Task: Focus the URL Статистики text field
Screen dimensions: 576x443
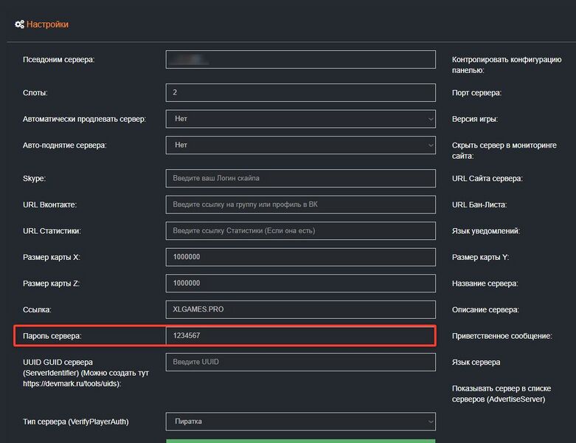Action: pyautogui.click(x=300, y=230)
